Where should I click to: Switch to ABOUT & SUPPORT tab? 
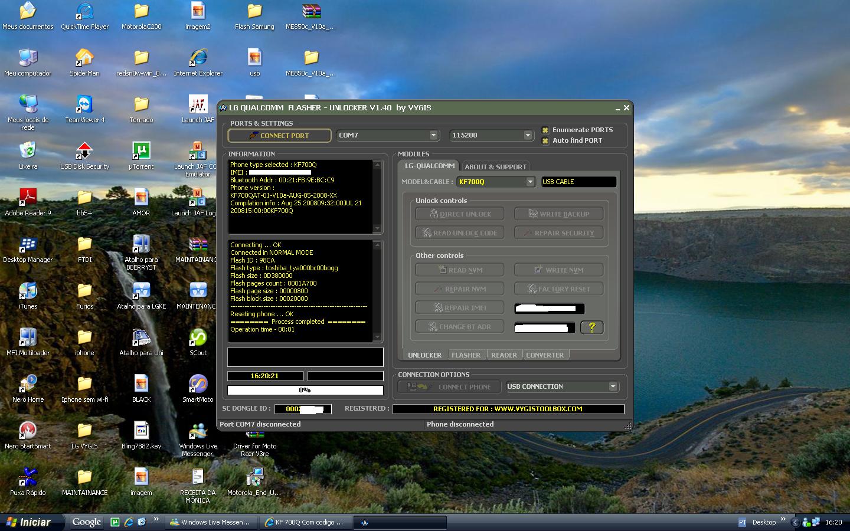pyautogui.click(x=495, y=167)
